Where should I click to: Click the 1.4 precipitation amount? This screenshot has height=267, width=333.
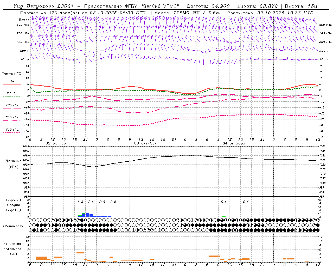click(80, 202)
